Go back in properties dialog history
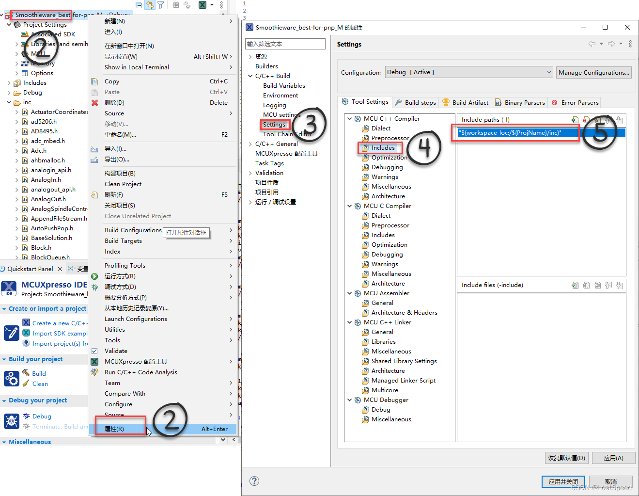The image size is (639, 496). coord(592,44)
